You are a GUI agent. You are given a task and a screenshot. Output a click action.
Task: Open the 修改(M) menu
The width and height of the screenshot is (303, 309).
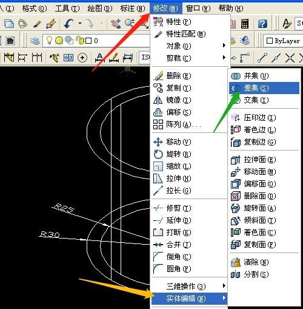(x=165, y=8)
